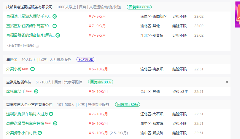Click 回复率≥80% badge for 成都着急送

point(139,7)
